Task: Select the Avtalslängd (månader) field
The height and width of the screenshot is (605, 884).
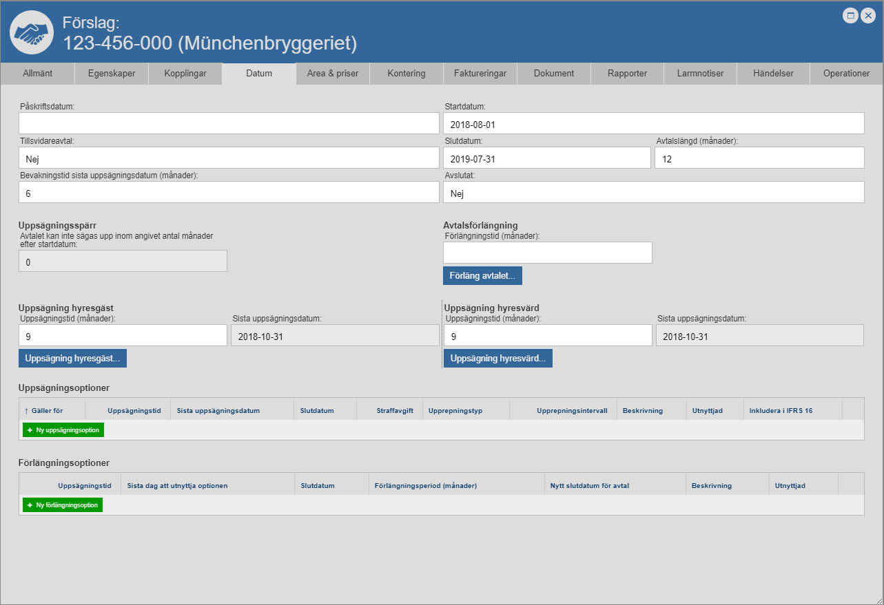Action: 759,158
